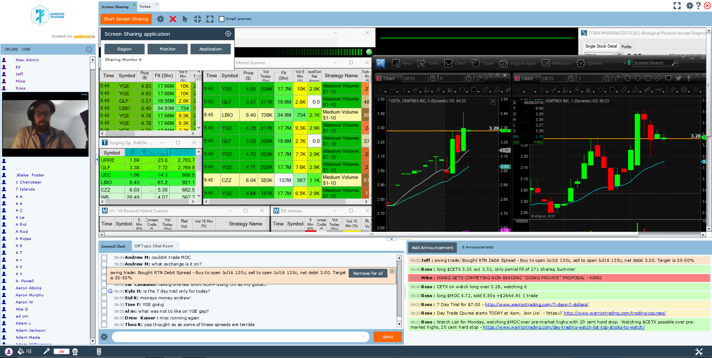Open webinar settings gear at top right
This screenshot has width=712, height=358.
click(690, 6)
